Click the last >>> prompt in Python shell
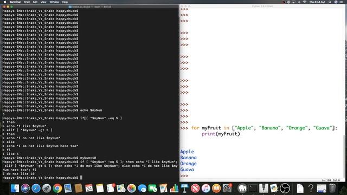This screenshot has width=347, height=195. click(x=184, y=175)
